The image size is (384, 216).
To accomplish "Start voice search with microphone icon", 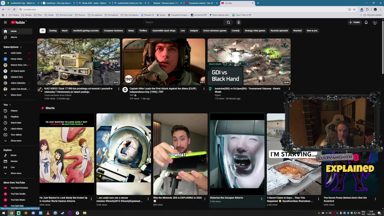I will [238, 22].
